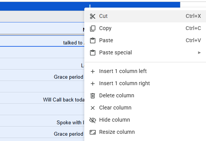Viewport: 206px width, 141px height.
Task: Click the Ctrl+X shortcut label
Action: tap(193, 16)
